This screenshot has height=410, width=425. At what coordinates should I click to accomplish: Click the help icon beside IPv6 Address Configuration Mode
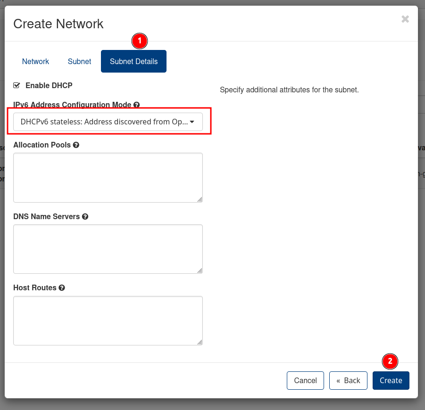coord(137,105)
